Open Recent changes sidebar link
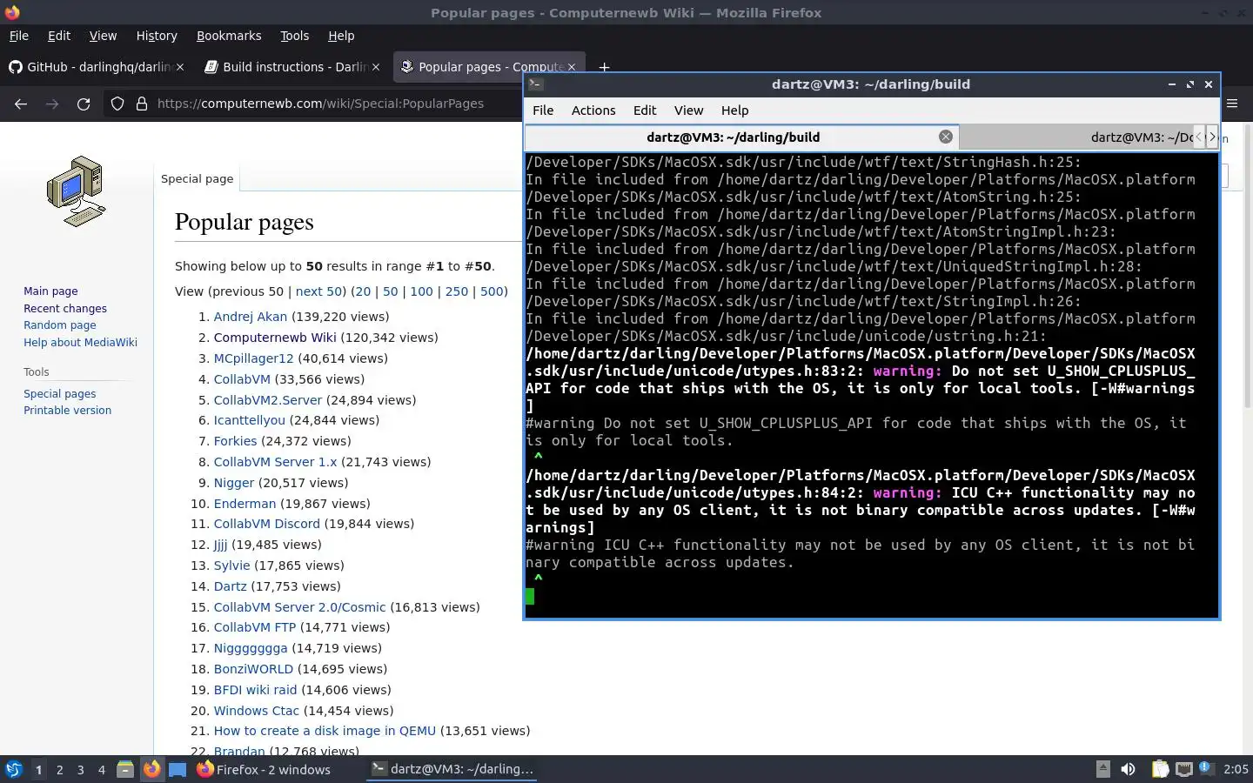 tap(65, 309)
